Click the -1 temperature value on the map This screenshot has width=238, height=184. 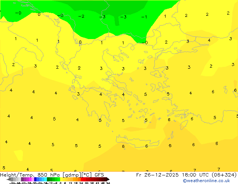[x=144, y=17]
